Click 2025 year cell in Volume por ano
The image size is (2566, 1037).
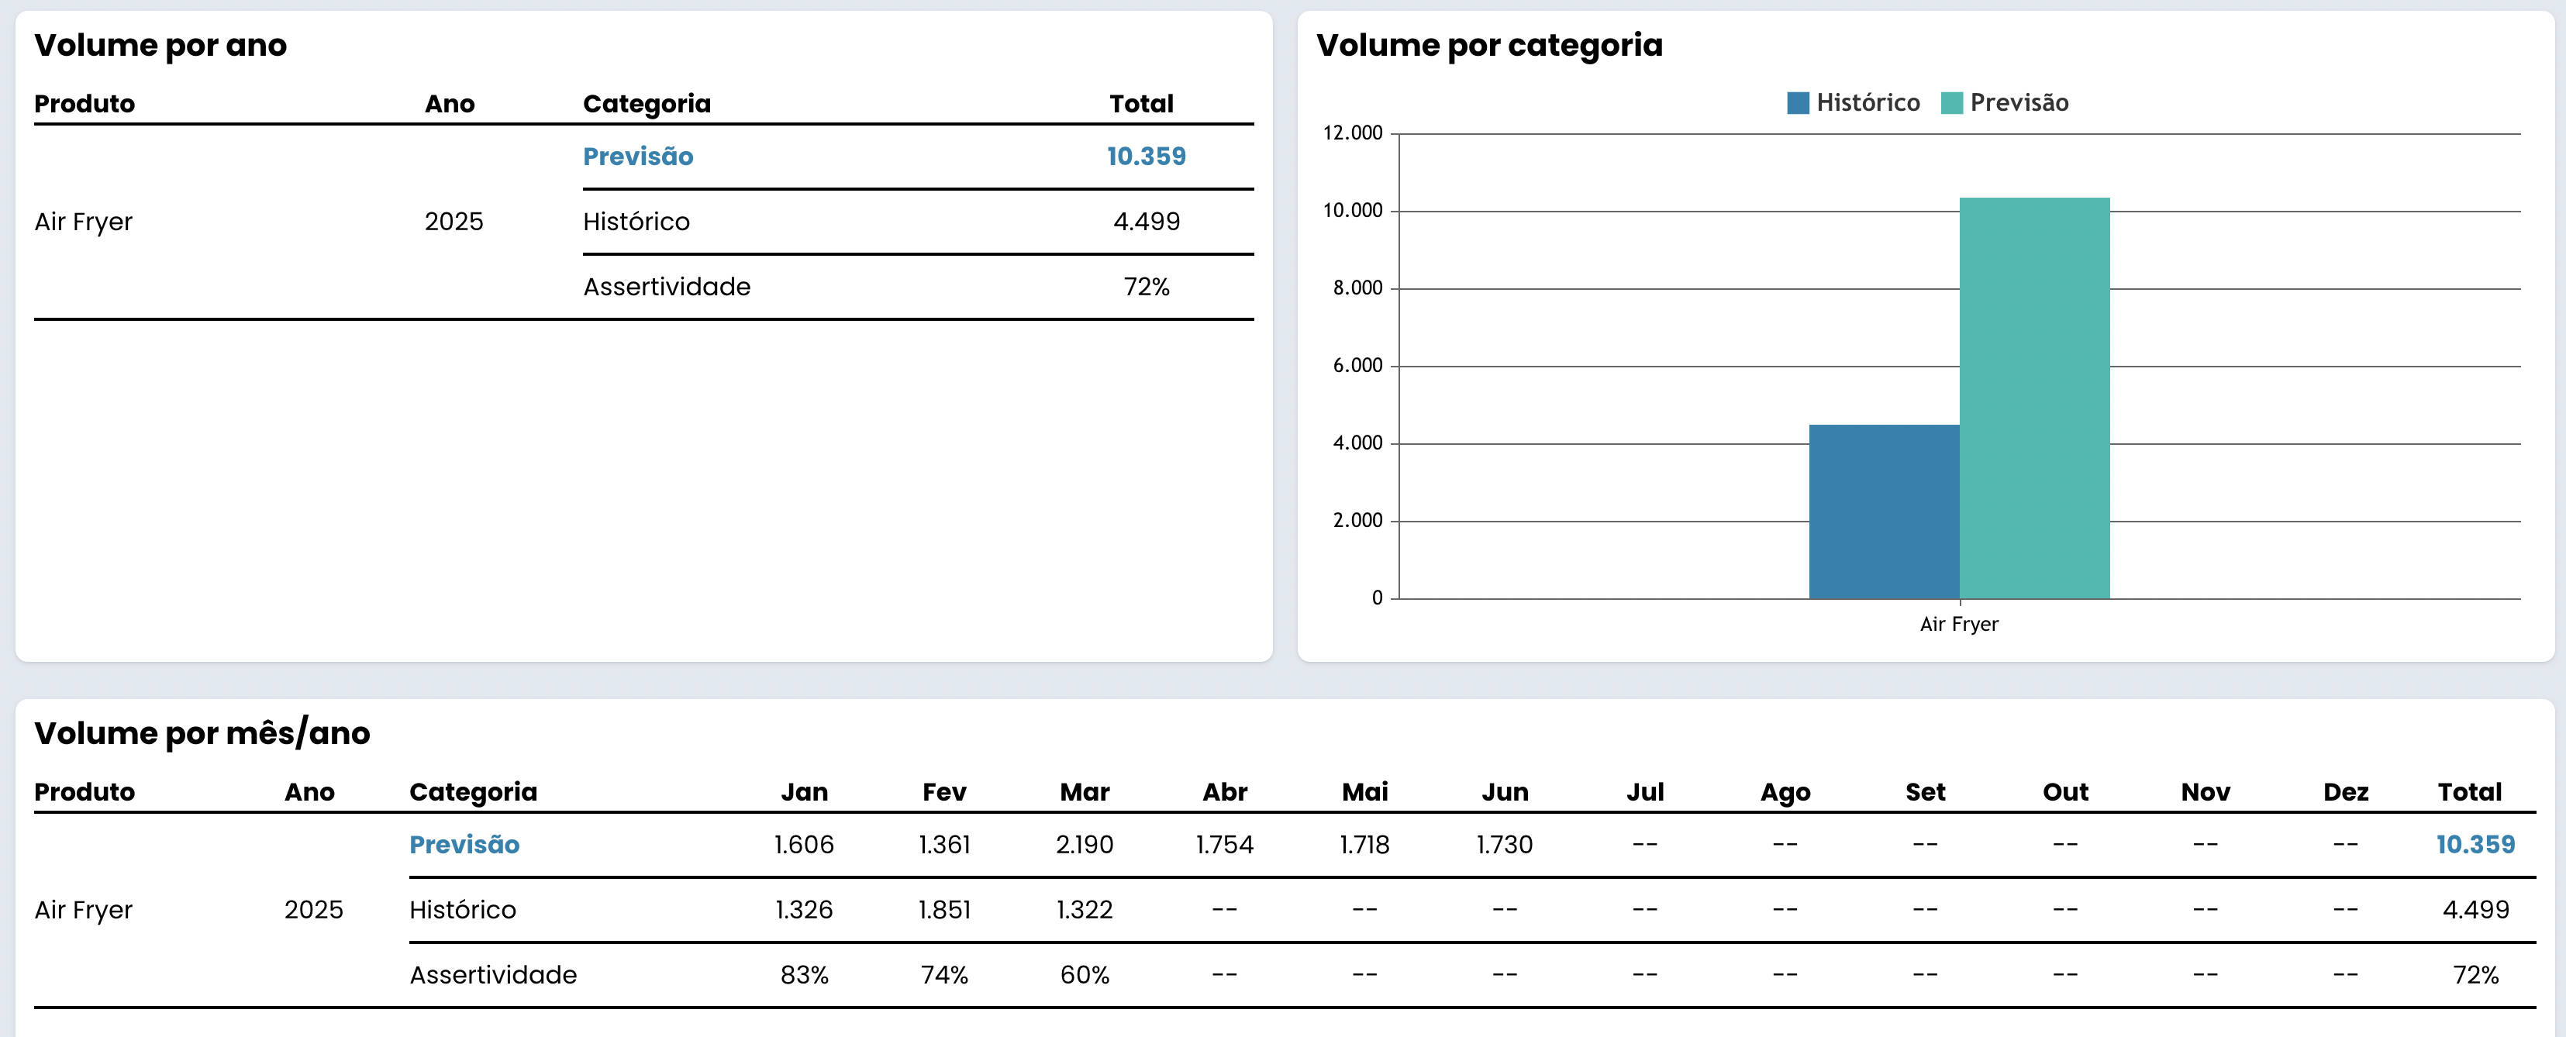point(454,221)
